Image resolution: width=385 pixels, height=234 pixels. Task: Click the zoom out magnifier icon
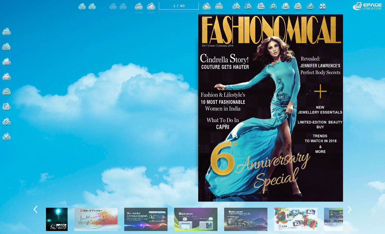[248, 6]
